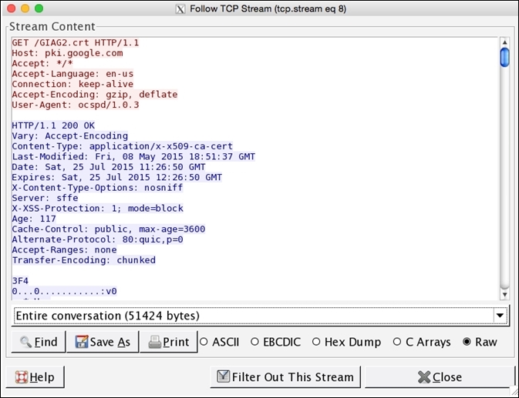Click the Content-Type: application/x-x509-ca-cert line

pos(123,146)
